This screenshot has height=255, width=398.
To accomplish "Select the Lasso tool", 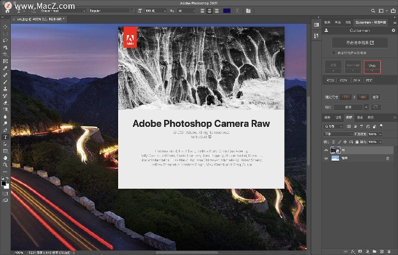I will pyautogui.click(x=5, y=40).
